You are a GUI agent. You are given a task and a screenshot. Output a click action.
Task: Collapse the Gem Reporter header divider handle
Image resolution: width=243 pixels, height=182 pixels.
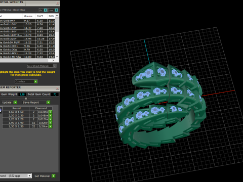tap(26, 99)
